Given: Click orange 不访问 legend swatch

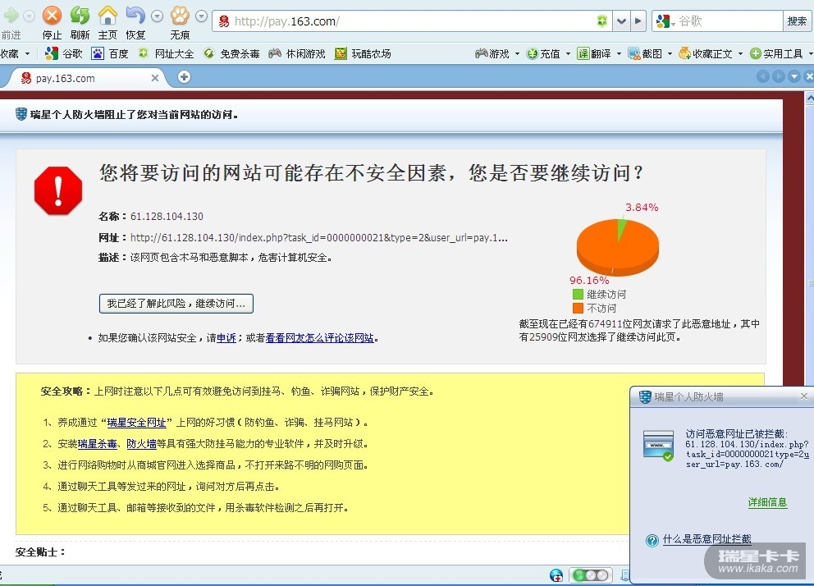Looking at the screenshot, I should click(x=578, y=309).
